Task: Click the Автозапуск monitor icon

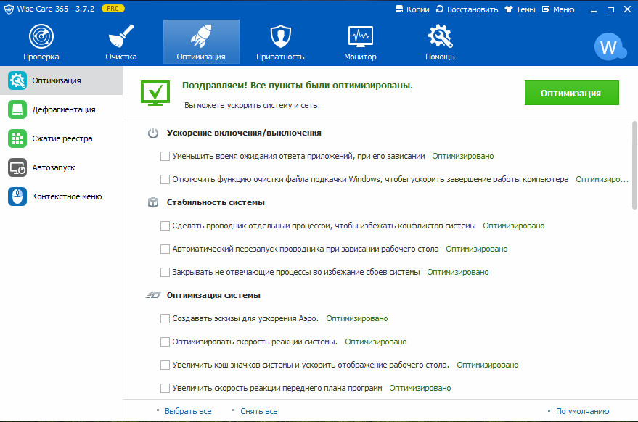Action: [17, 167]
